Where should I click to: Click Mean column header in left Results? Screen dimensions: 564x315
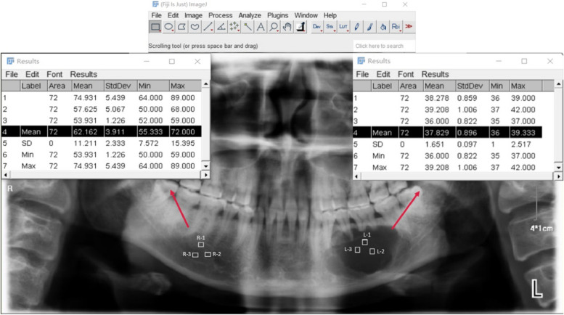[x=87, y=86]
